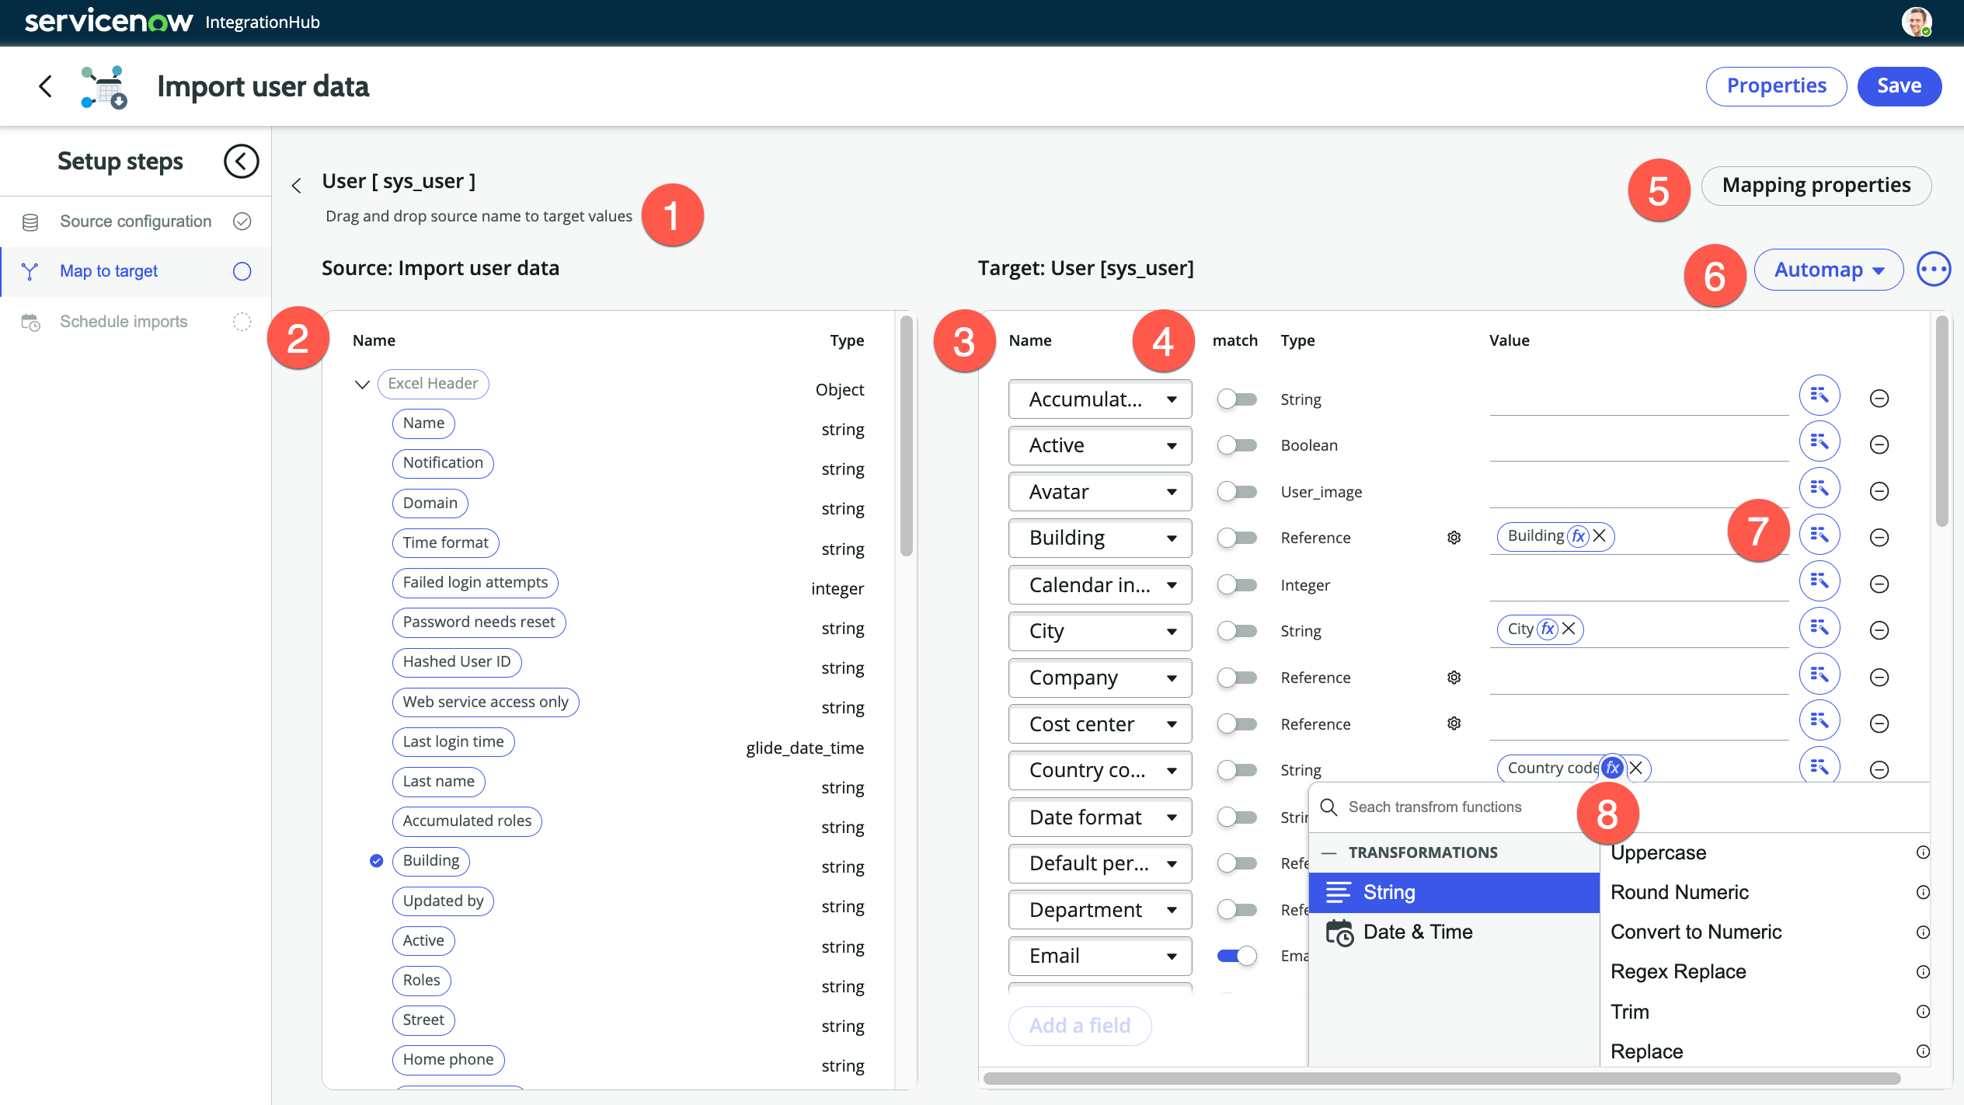This screenshot has height=1105, width=1964.
Task: Open the data pill picker for Building row
Action: pyautogui.click(x=1819, y=535)
